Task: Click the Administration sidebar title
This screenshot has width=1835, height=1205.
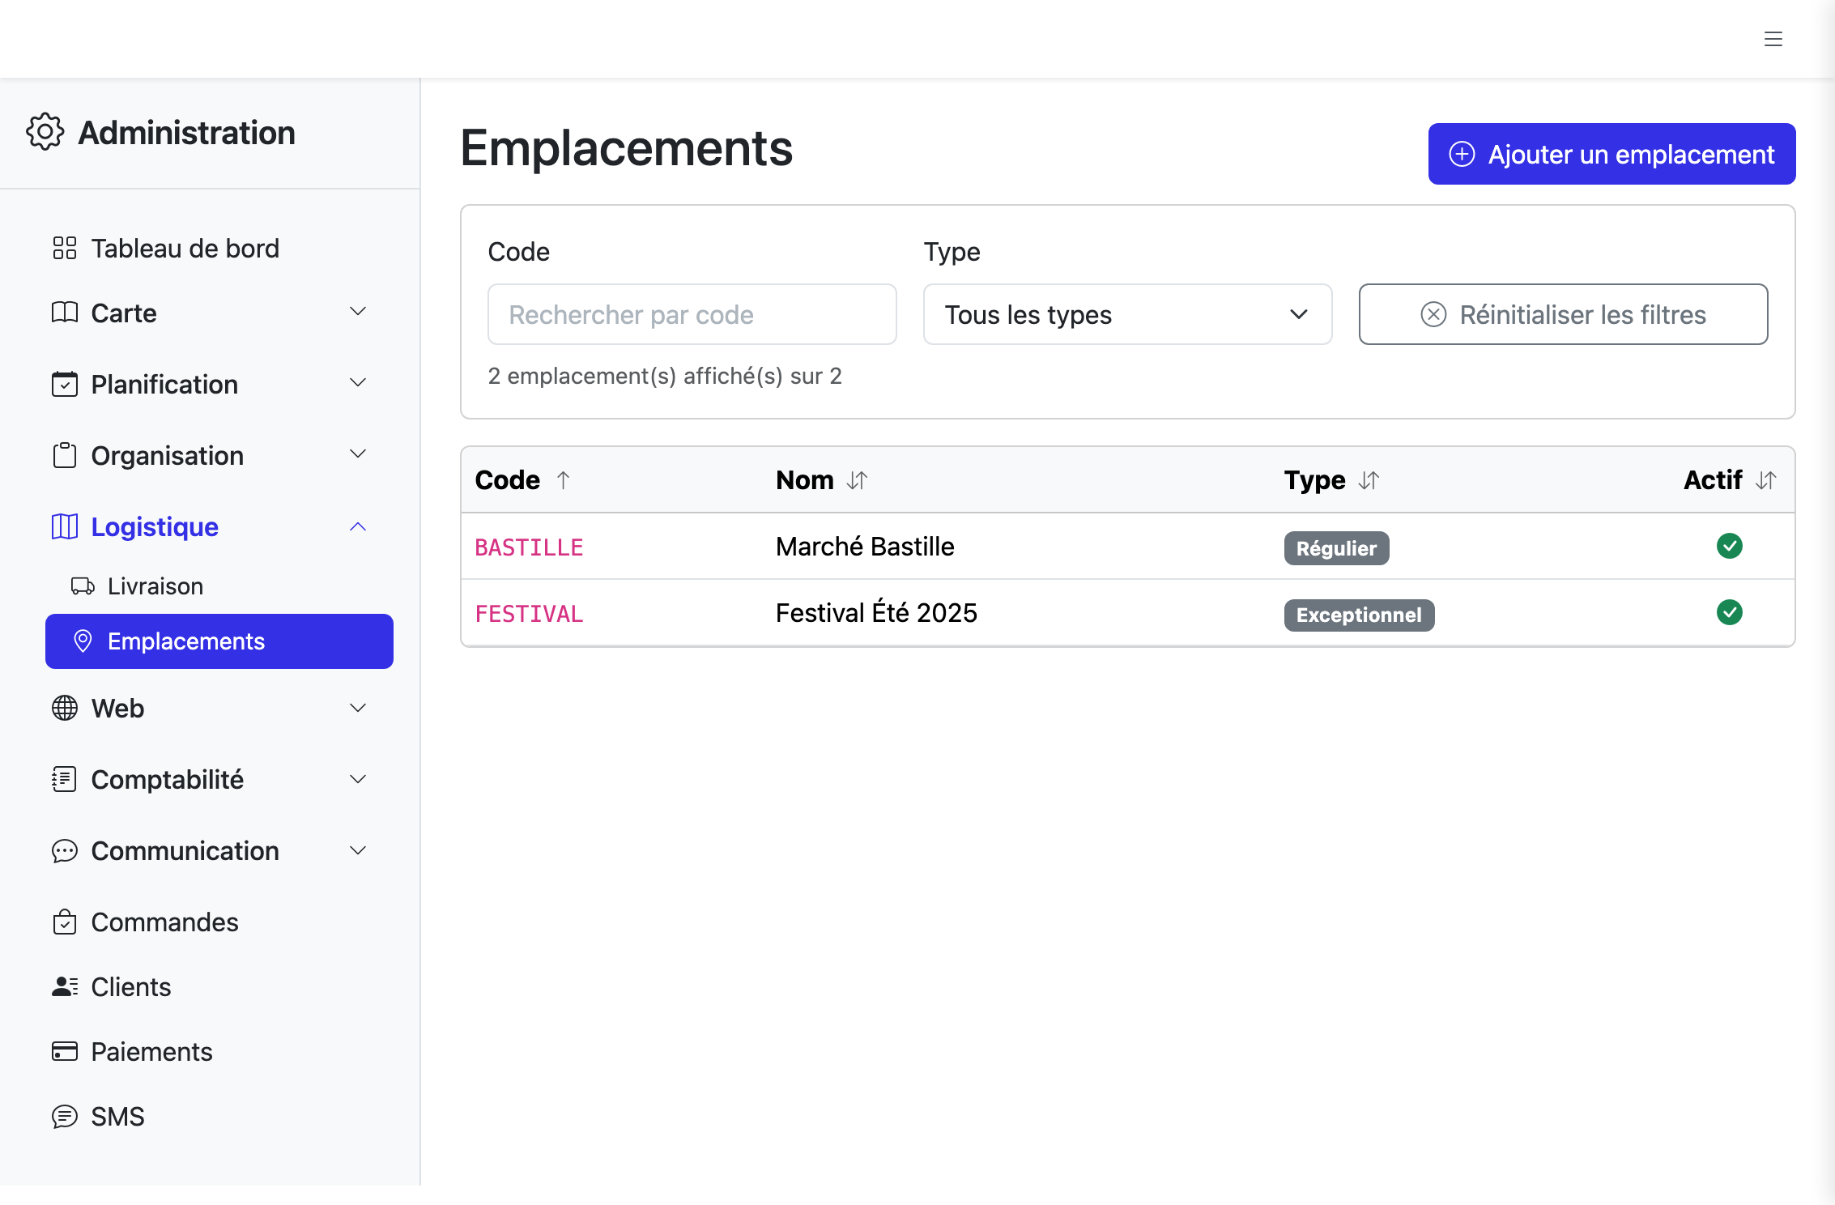Action: click(x=187, y=133)
